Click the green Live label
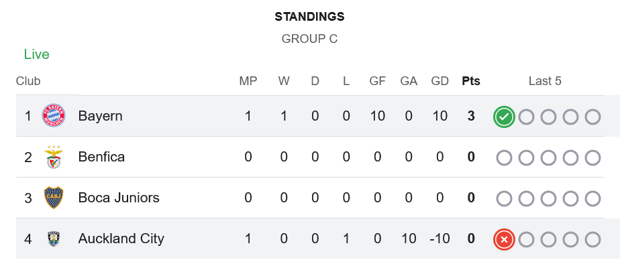This screenshot has height=270, width=620. (36, 54)
